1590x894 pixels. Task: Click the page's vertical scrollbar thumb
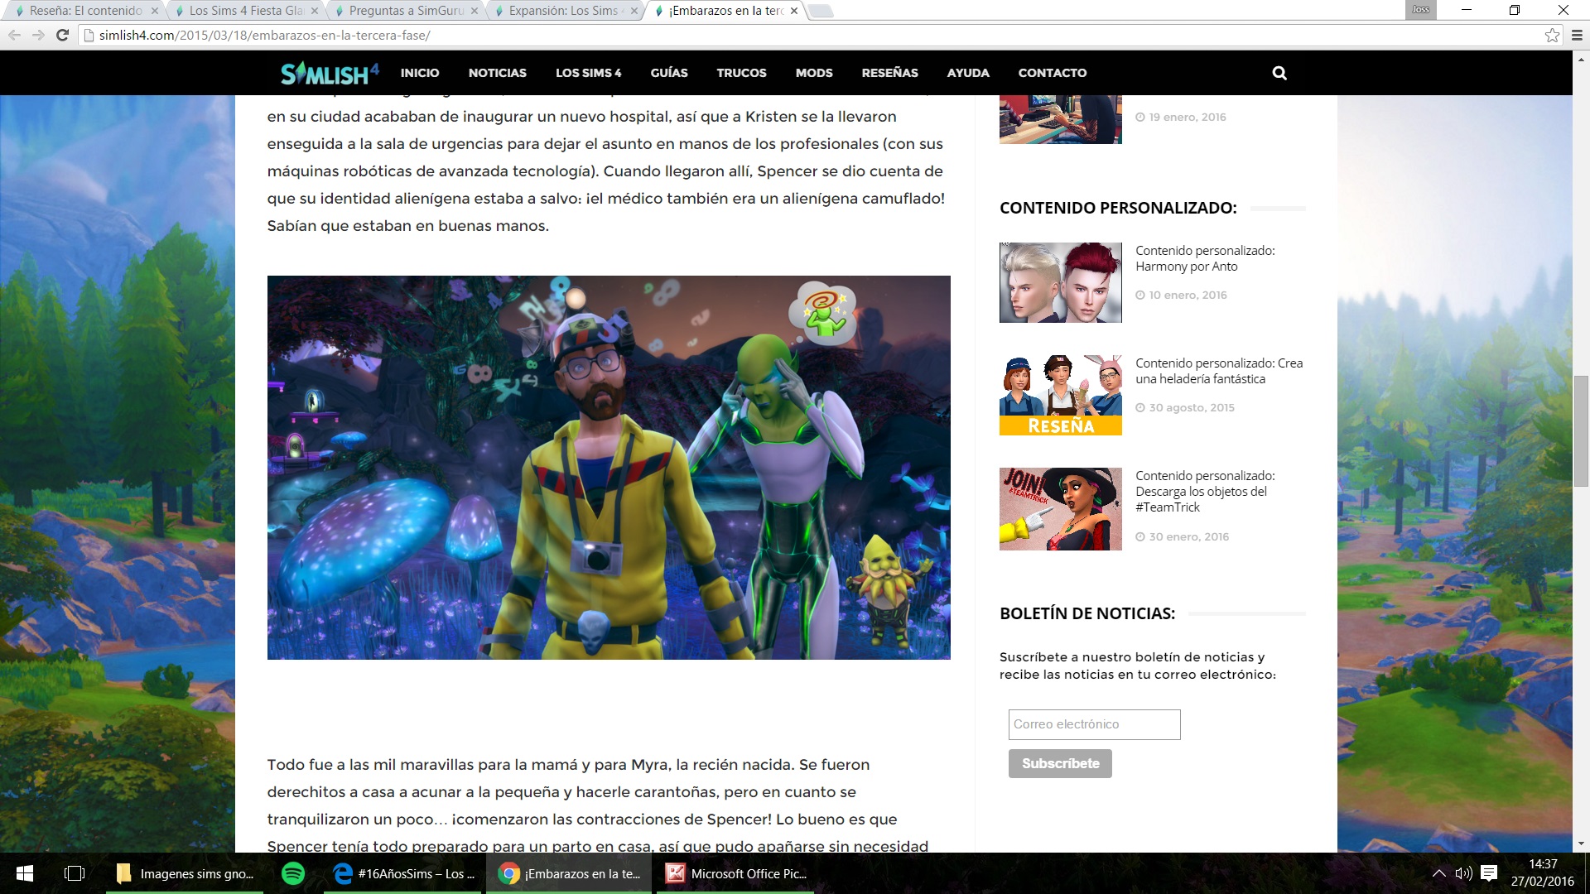1581,430
